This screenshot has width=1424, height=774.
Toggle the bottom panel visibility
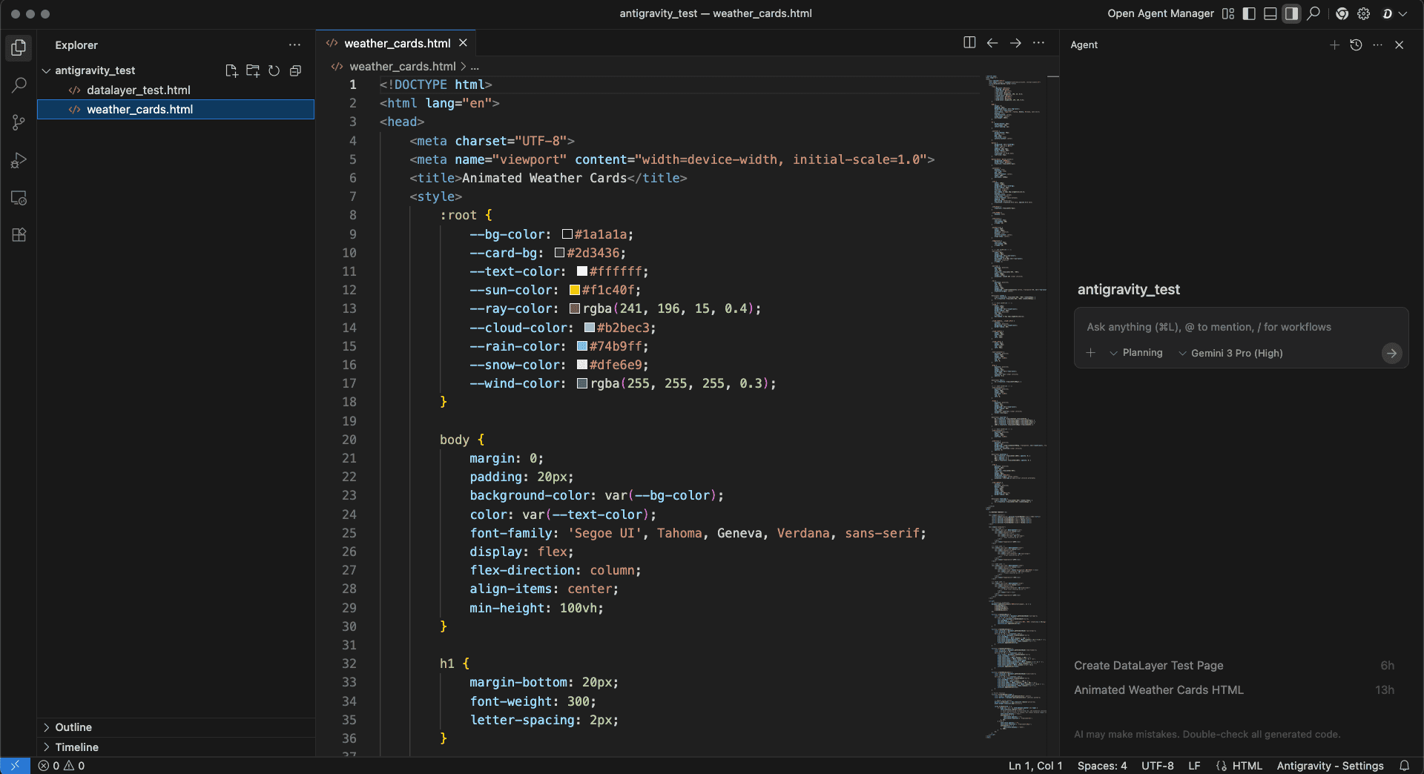(x=1270, y=13)
